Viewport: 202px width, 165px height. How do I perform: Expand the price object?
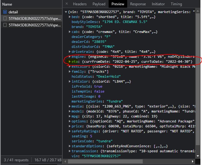click(x=70, y=126)
